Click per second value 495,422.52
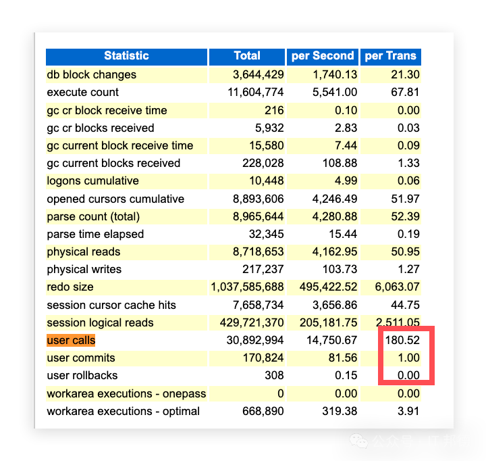 click(328, 287)
